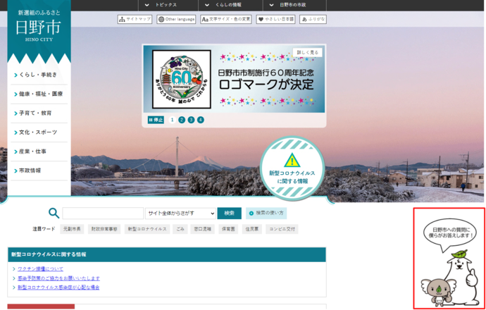Open the Other language selector
This screenshot has height=310, width=486.
coord(176,19)
